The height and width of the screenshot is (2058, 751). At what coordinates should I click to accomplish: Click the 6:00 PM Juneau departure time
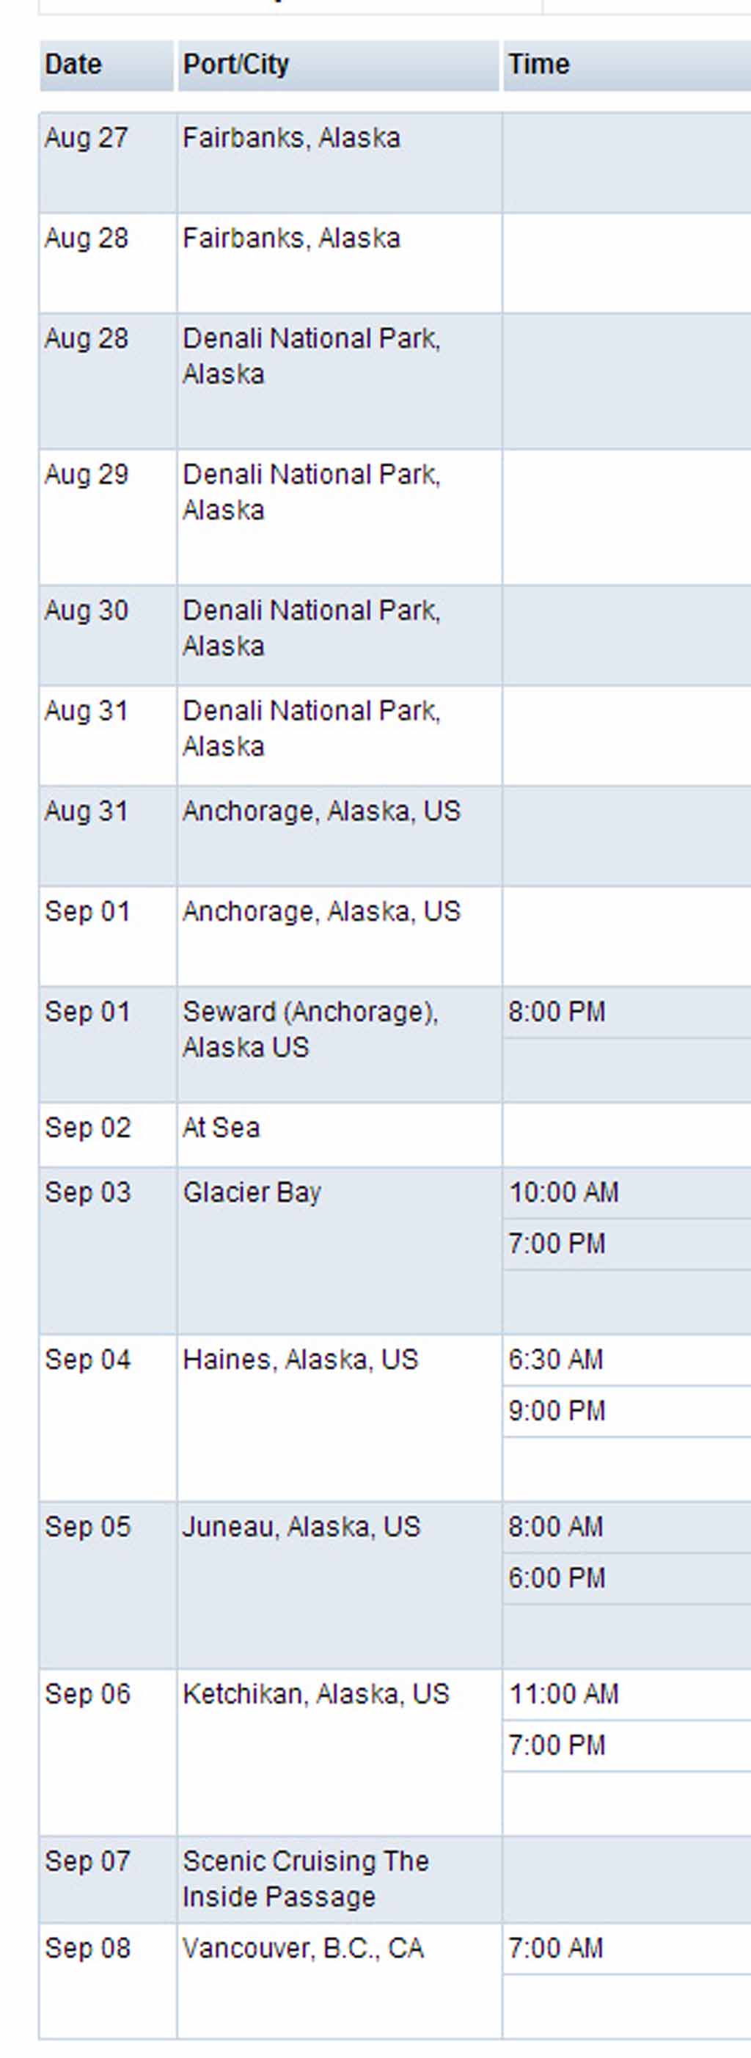[557, 1578]
